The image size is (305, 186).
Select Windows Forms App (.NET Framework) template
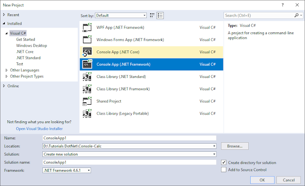click(x=152, y=39)
